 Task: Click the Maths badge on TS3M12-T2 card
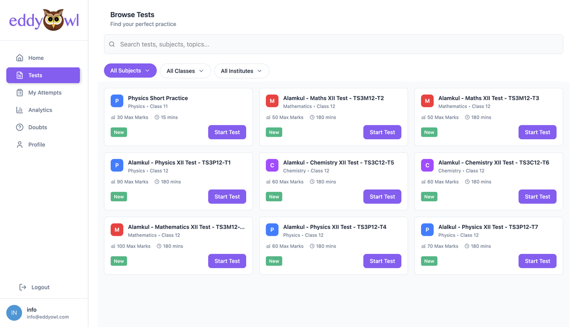click(272, 100)
